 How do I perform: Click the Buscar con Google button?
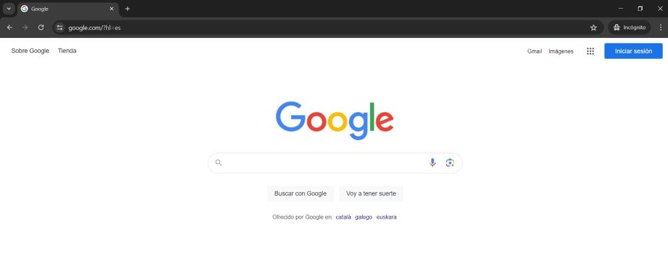pyautogui.click(x=301, y=193)
